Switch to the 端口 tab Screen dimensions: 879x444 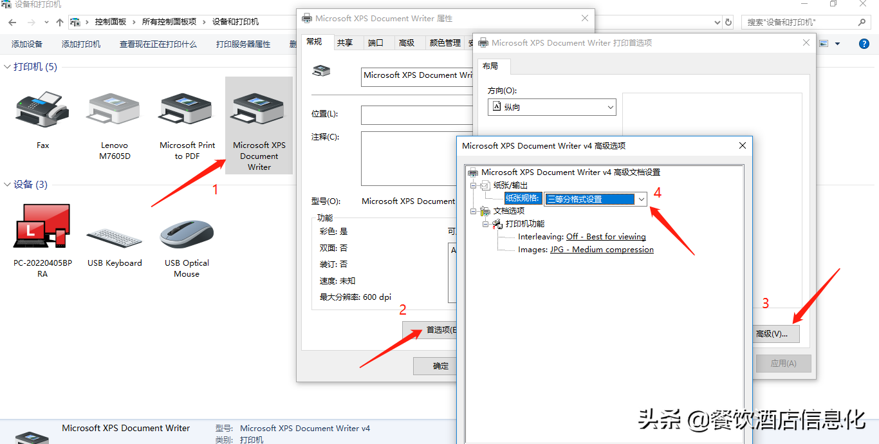pos(376,43)
